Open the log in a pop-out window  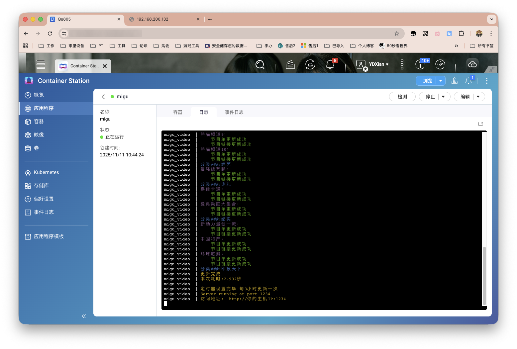[480, 124]
